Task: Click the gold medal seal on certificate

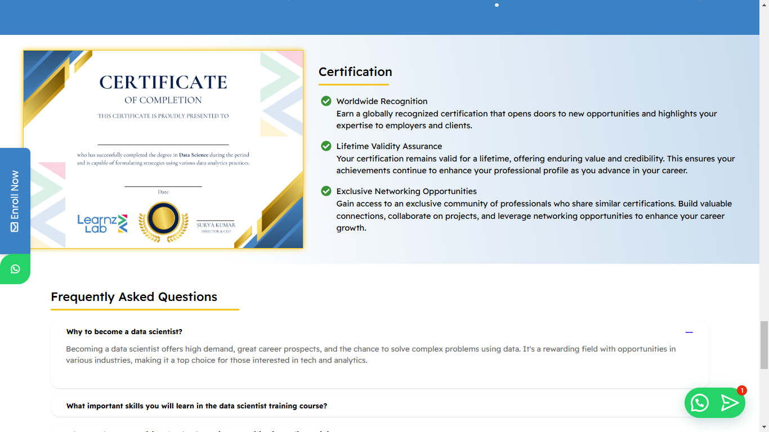Action: click(x=163, y=222)
